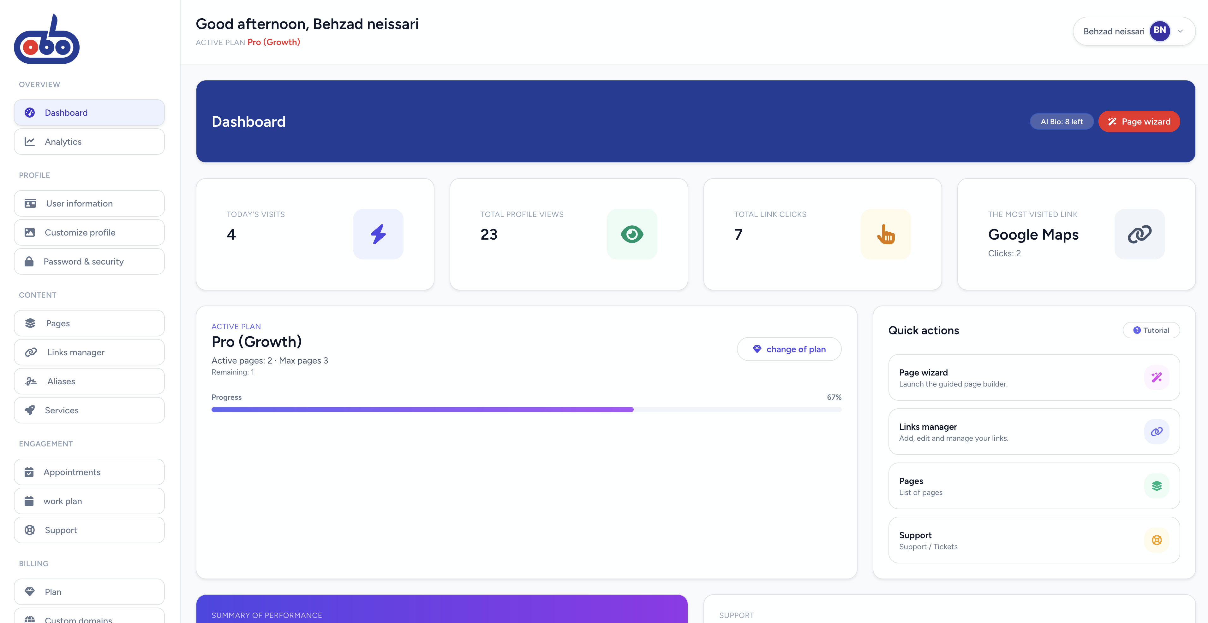Click the Support lifebuoy quick action icon
Image resolution: width=1208 pixels, height=623 pixels.
(x=1157, y=540)
